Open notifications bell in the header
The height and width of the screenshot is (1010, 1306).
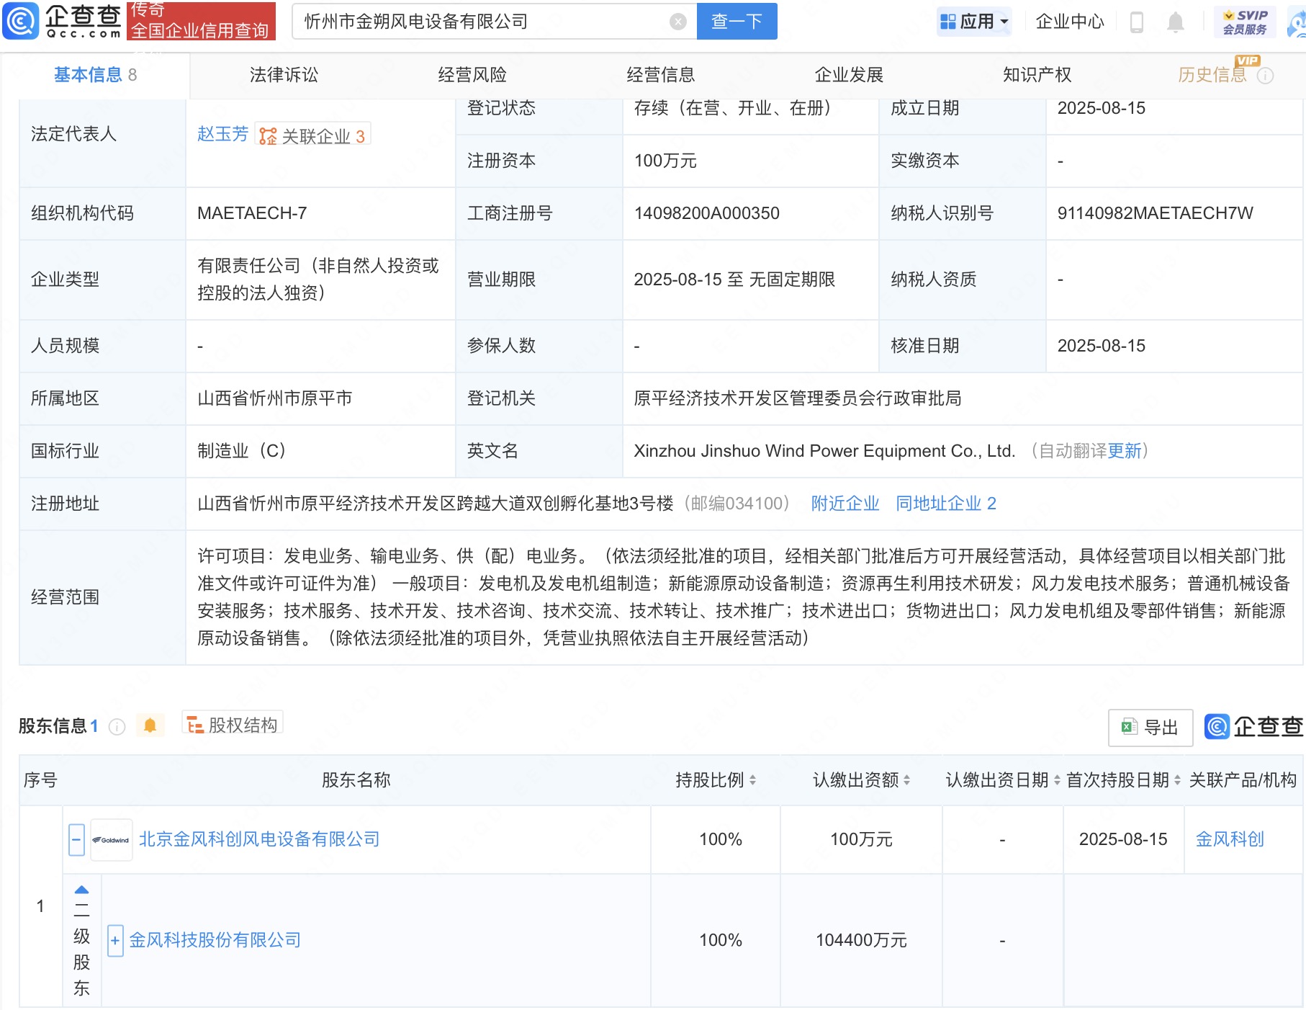(1175, 22)
